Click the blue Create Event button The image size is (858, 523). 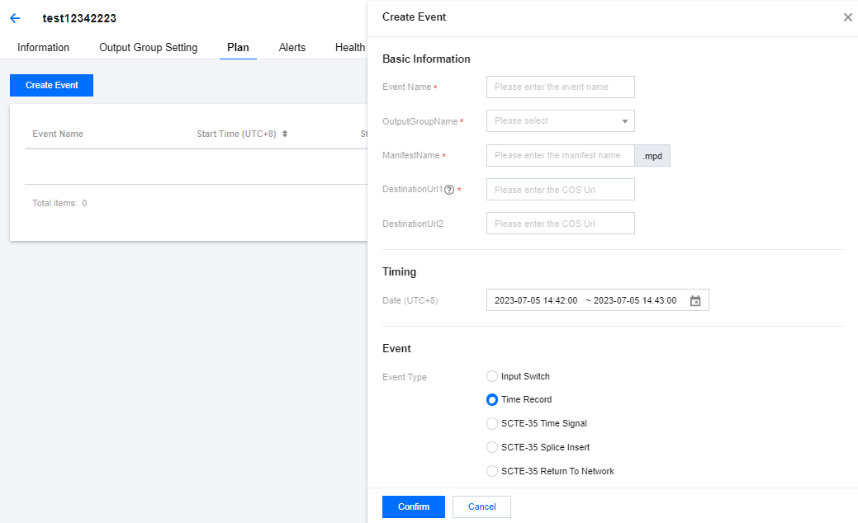(x=51, y=86)
